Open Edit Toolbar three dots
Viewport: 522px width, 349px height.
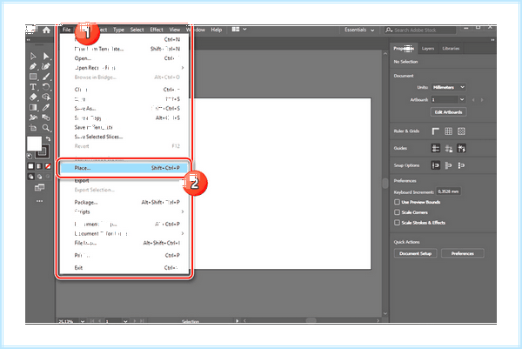[39, 201]
